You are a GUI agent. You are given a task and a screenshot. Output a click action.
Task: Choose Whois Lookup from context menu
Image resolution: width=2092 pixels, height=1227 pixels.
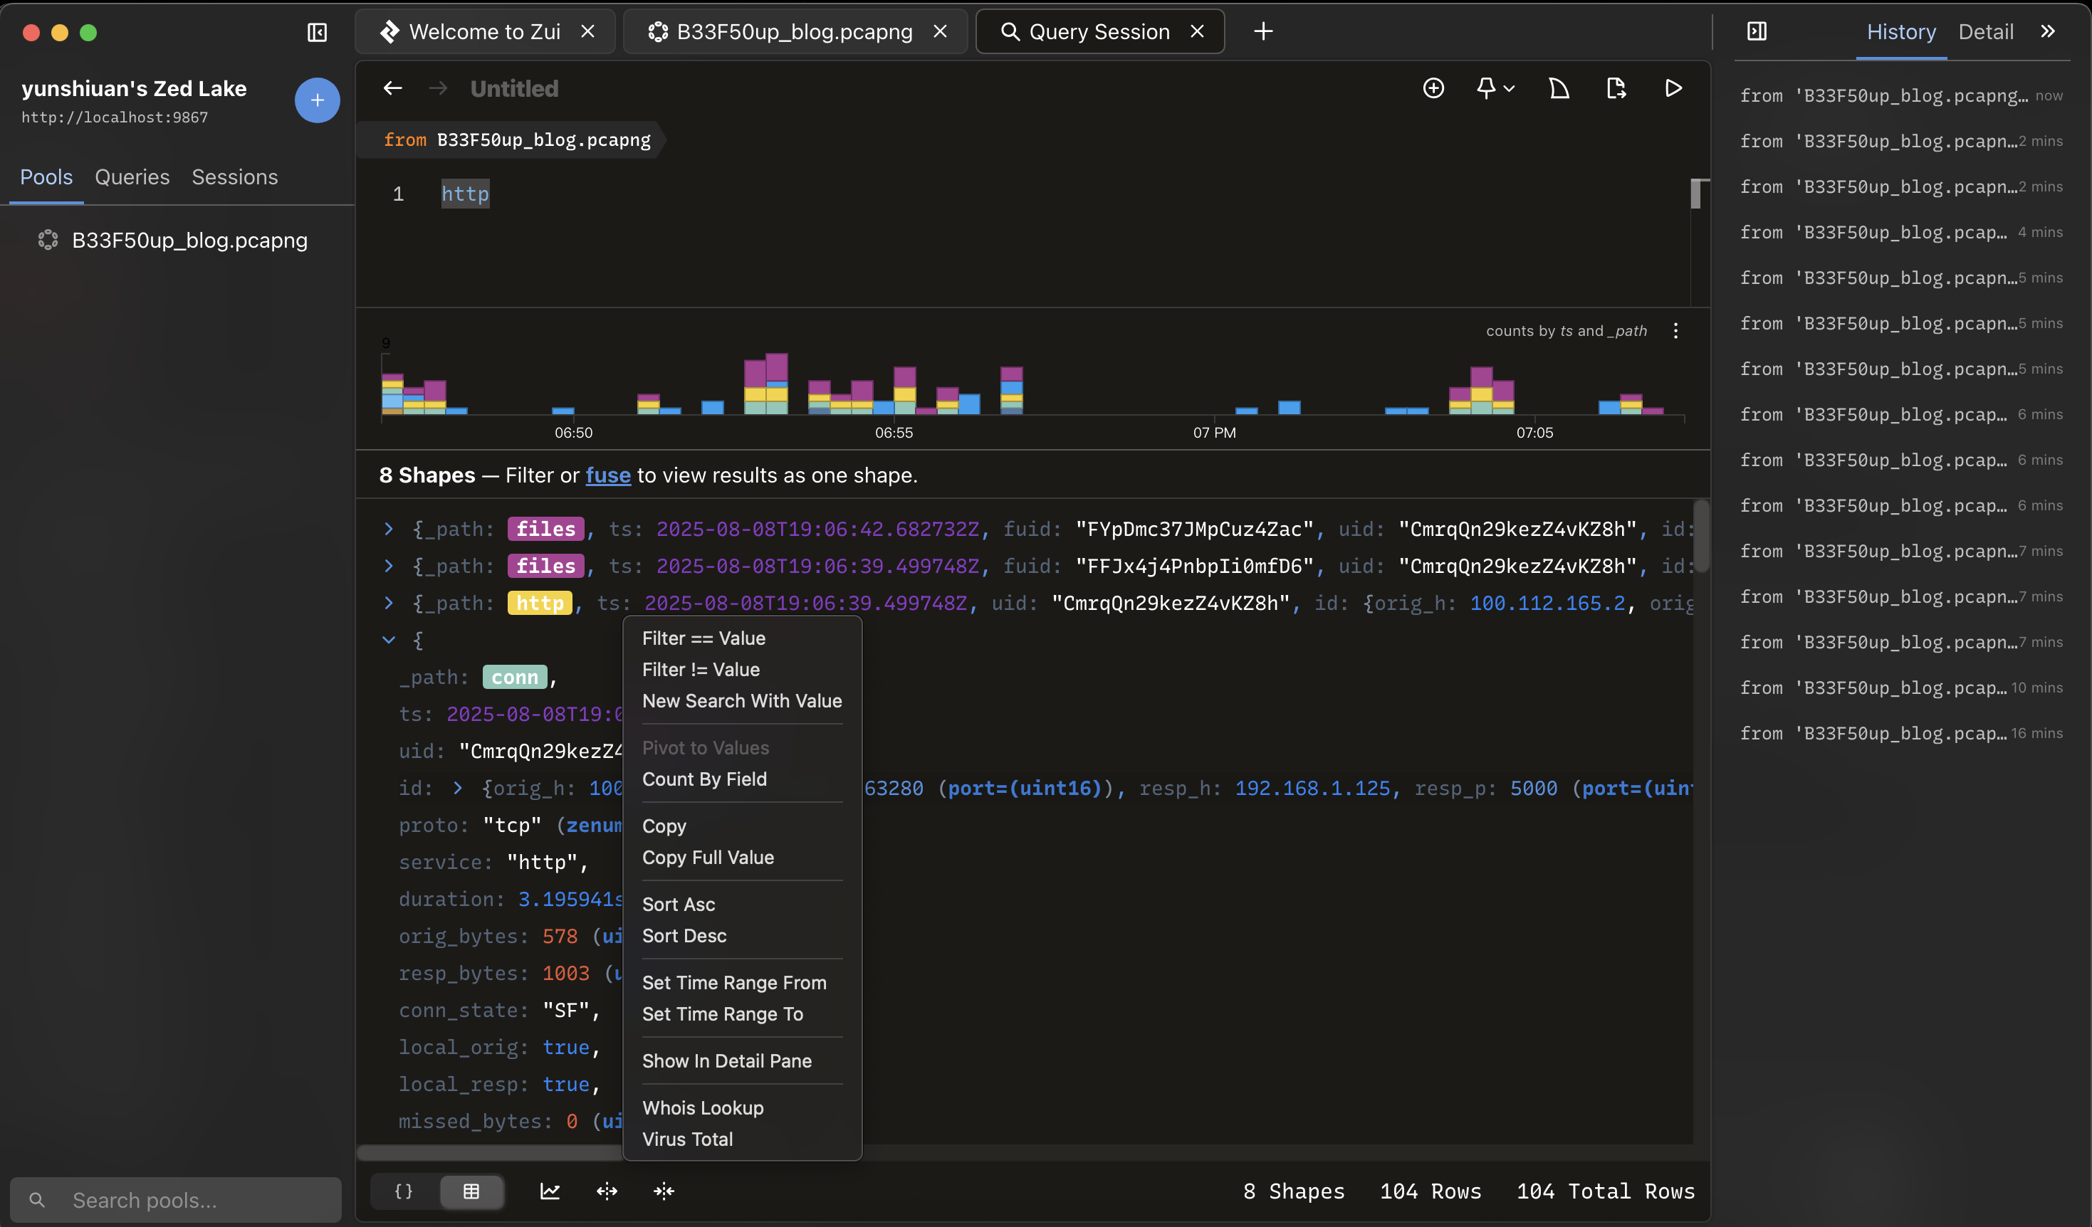pos(702,1107)
